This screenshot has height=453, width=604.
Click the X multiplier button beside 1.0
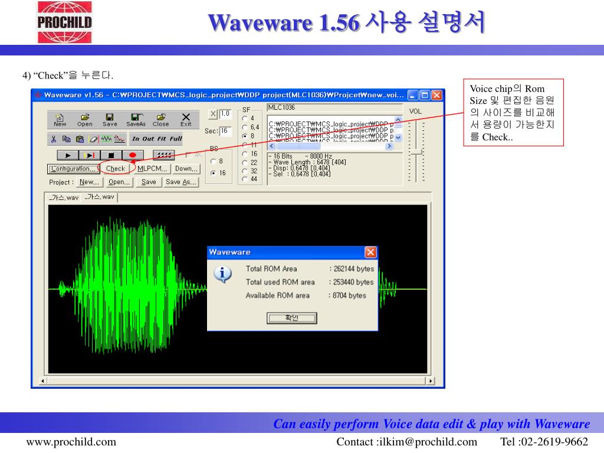[x=214, y=114]
